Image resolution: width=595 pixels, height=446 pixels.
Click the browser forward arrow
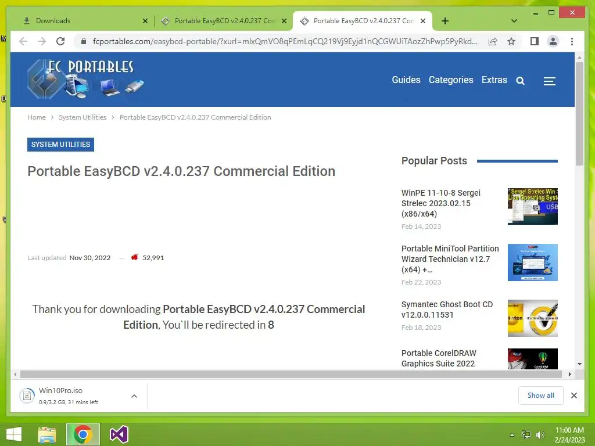[x=42, y=41]
